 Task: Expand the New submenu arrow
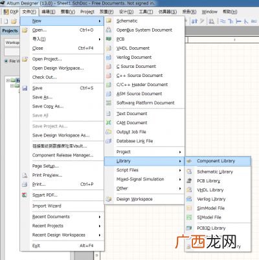point(100,21)
